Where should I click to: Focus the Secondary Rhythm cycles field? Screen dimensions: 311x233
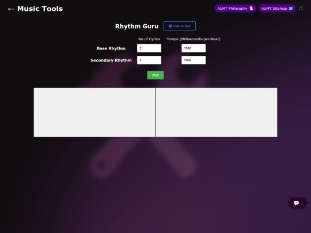click(149, 60)
